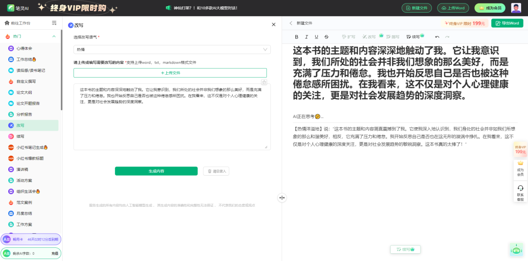Toggle strikethrough formatting
The width and height of the screenshot is (528, 261).
pyautogui.click(x=326, y=37)
